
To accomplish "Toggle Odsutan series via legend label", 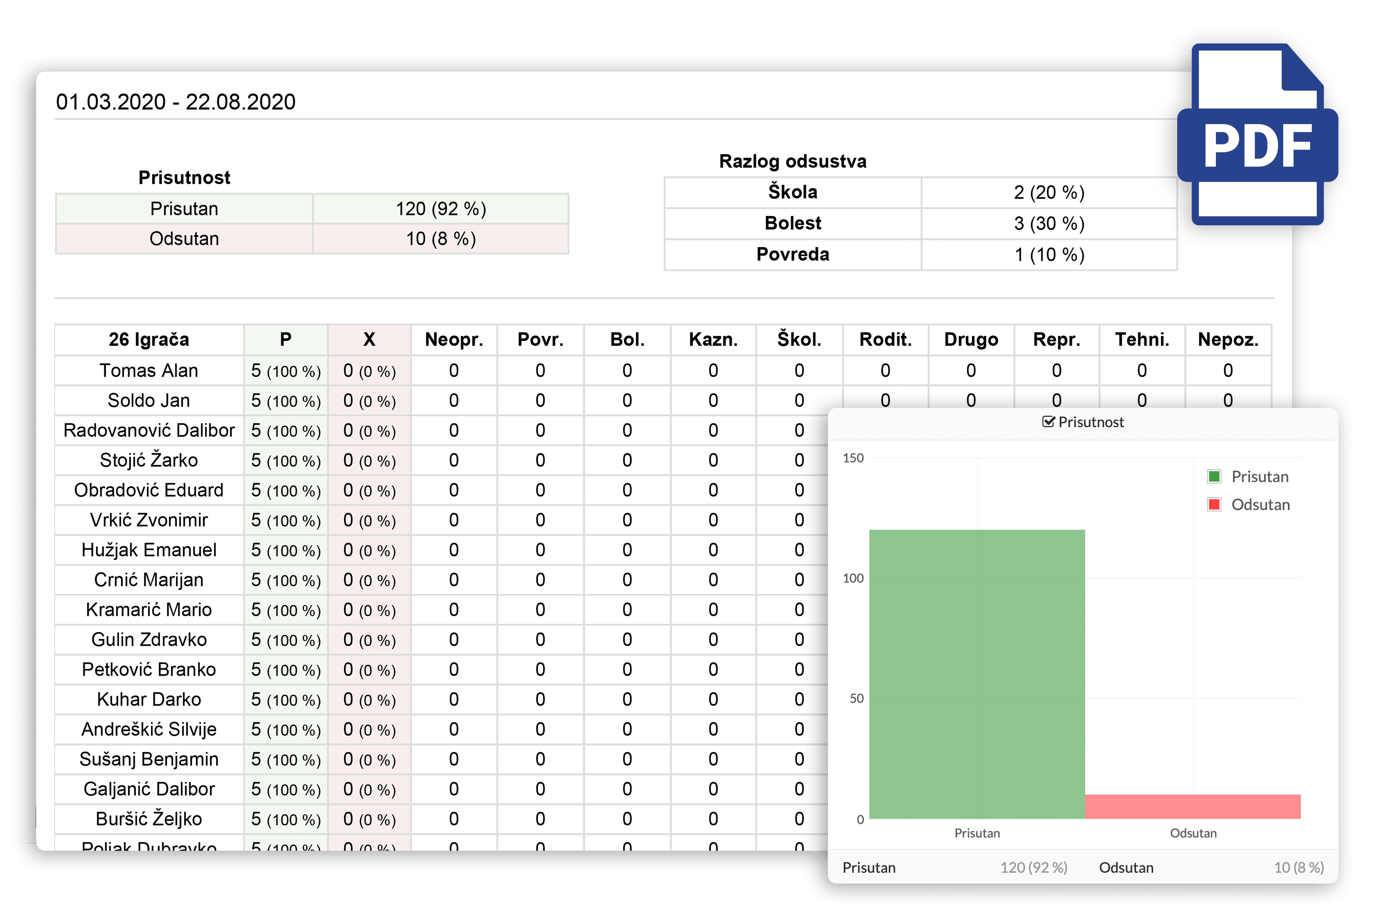I will (1261, 505).
